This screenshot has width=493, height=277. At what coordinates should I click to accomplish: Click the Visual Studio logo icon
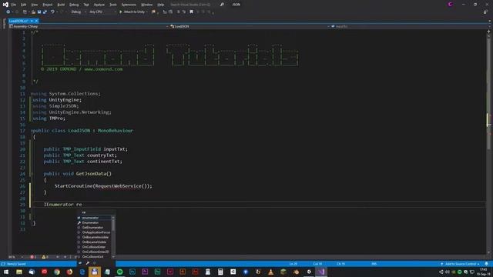coord(5,5)
